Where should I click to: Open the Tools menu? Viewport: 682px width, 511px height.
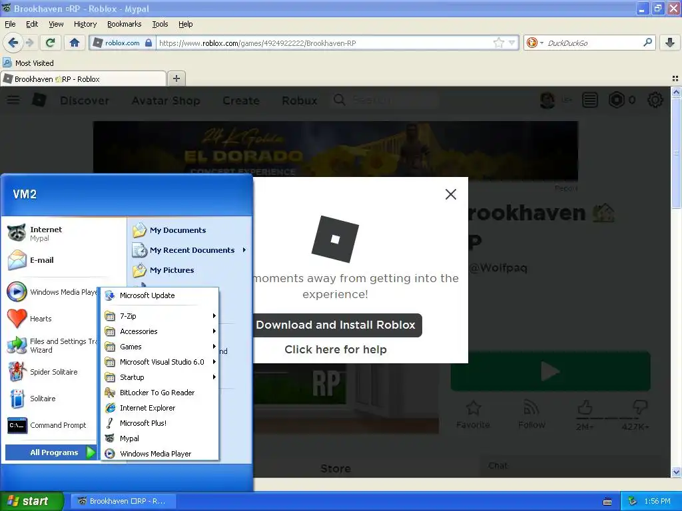pos(160,24)
